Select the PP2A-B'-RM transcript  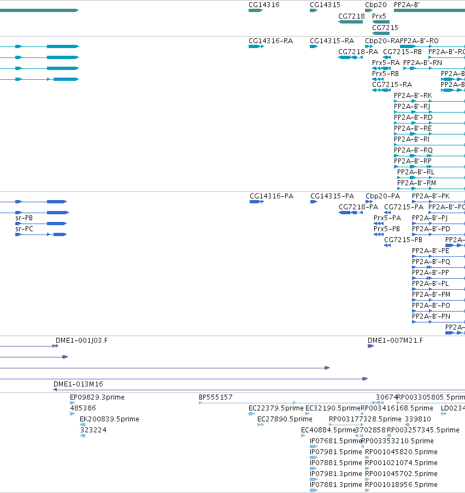click(x=416, y=183)
